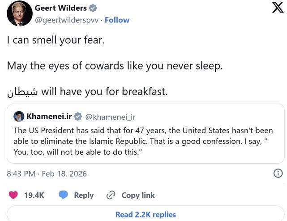
Task: Click the X logo in the corner
Action: click(x=278, y=9)
